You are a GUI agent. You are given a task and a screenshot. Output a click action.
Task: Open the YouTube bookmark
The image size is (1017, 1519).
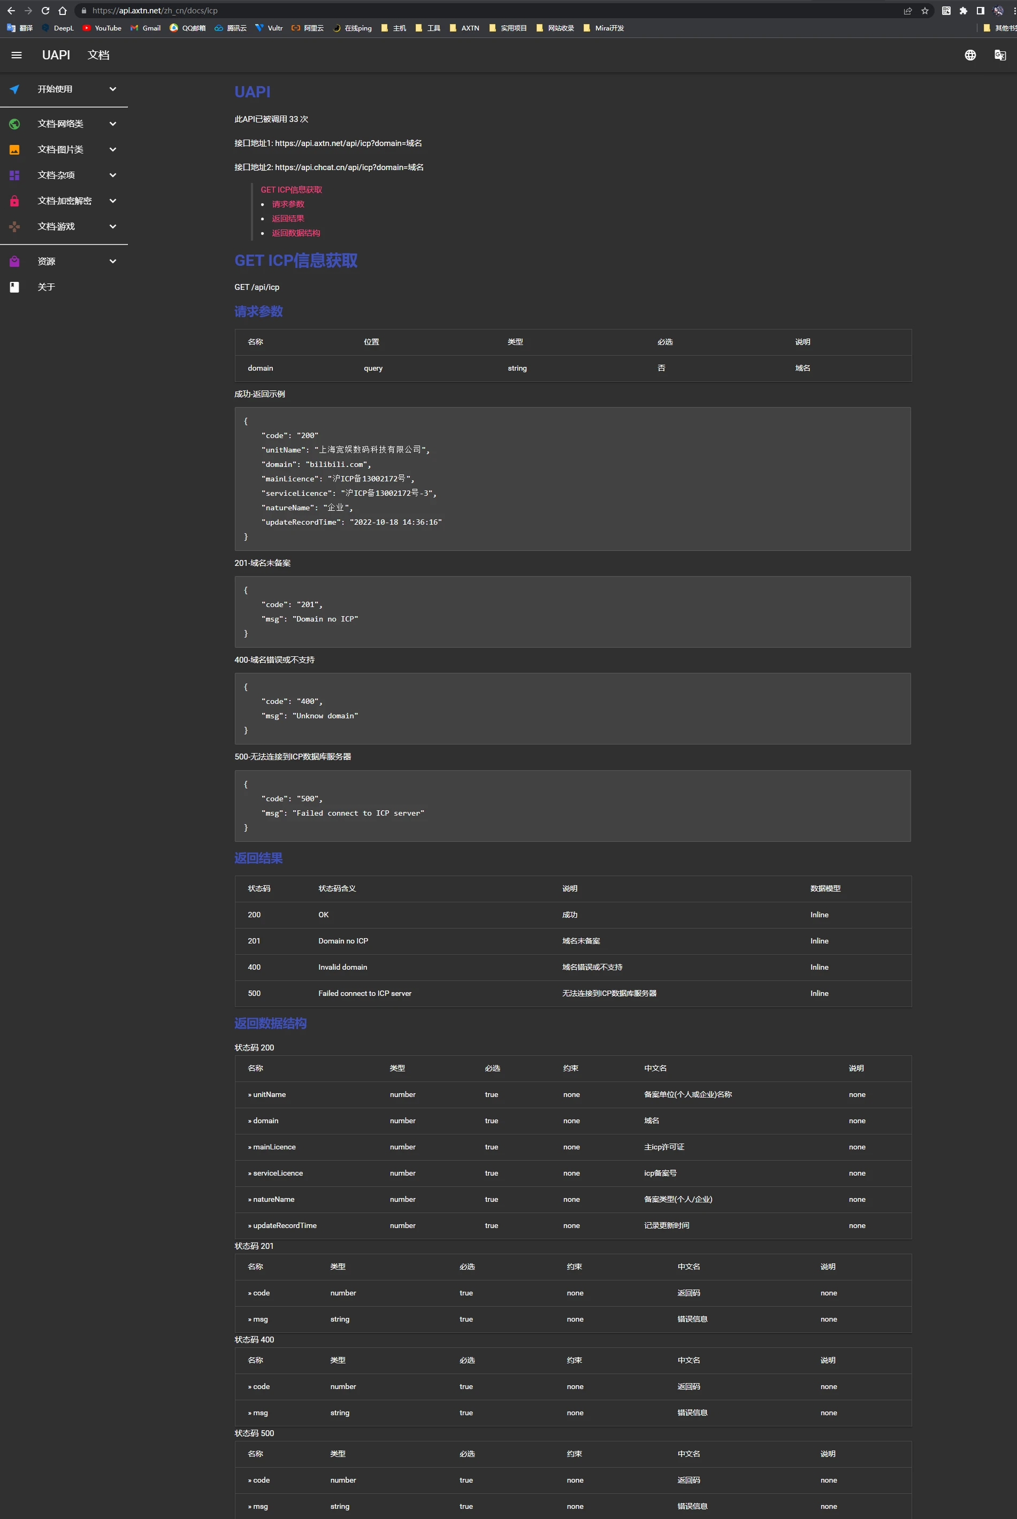coord(102,28)
